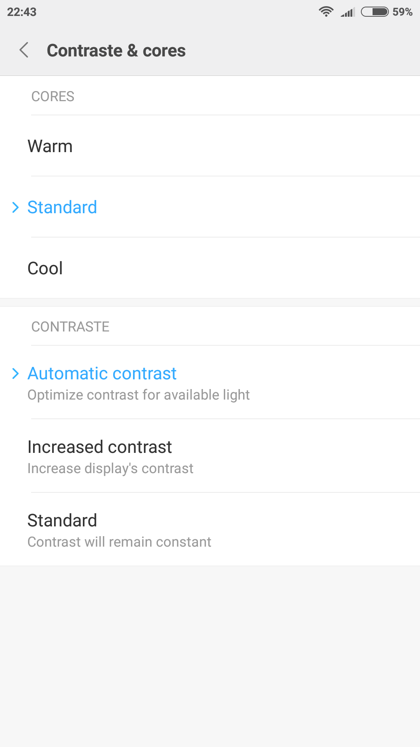Image resolution: width=420 pixels, height=747 pixels.
Task: Tap the cellular signal strength icon
Action: tap(348, 12)
